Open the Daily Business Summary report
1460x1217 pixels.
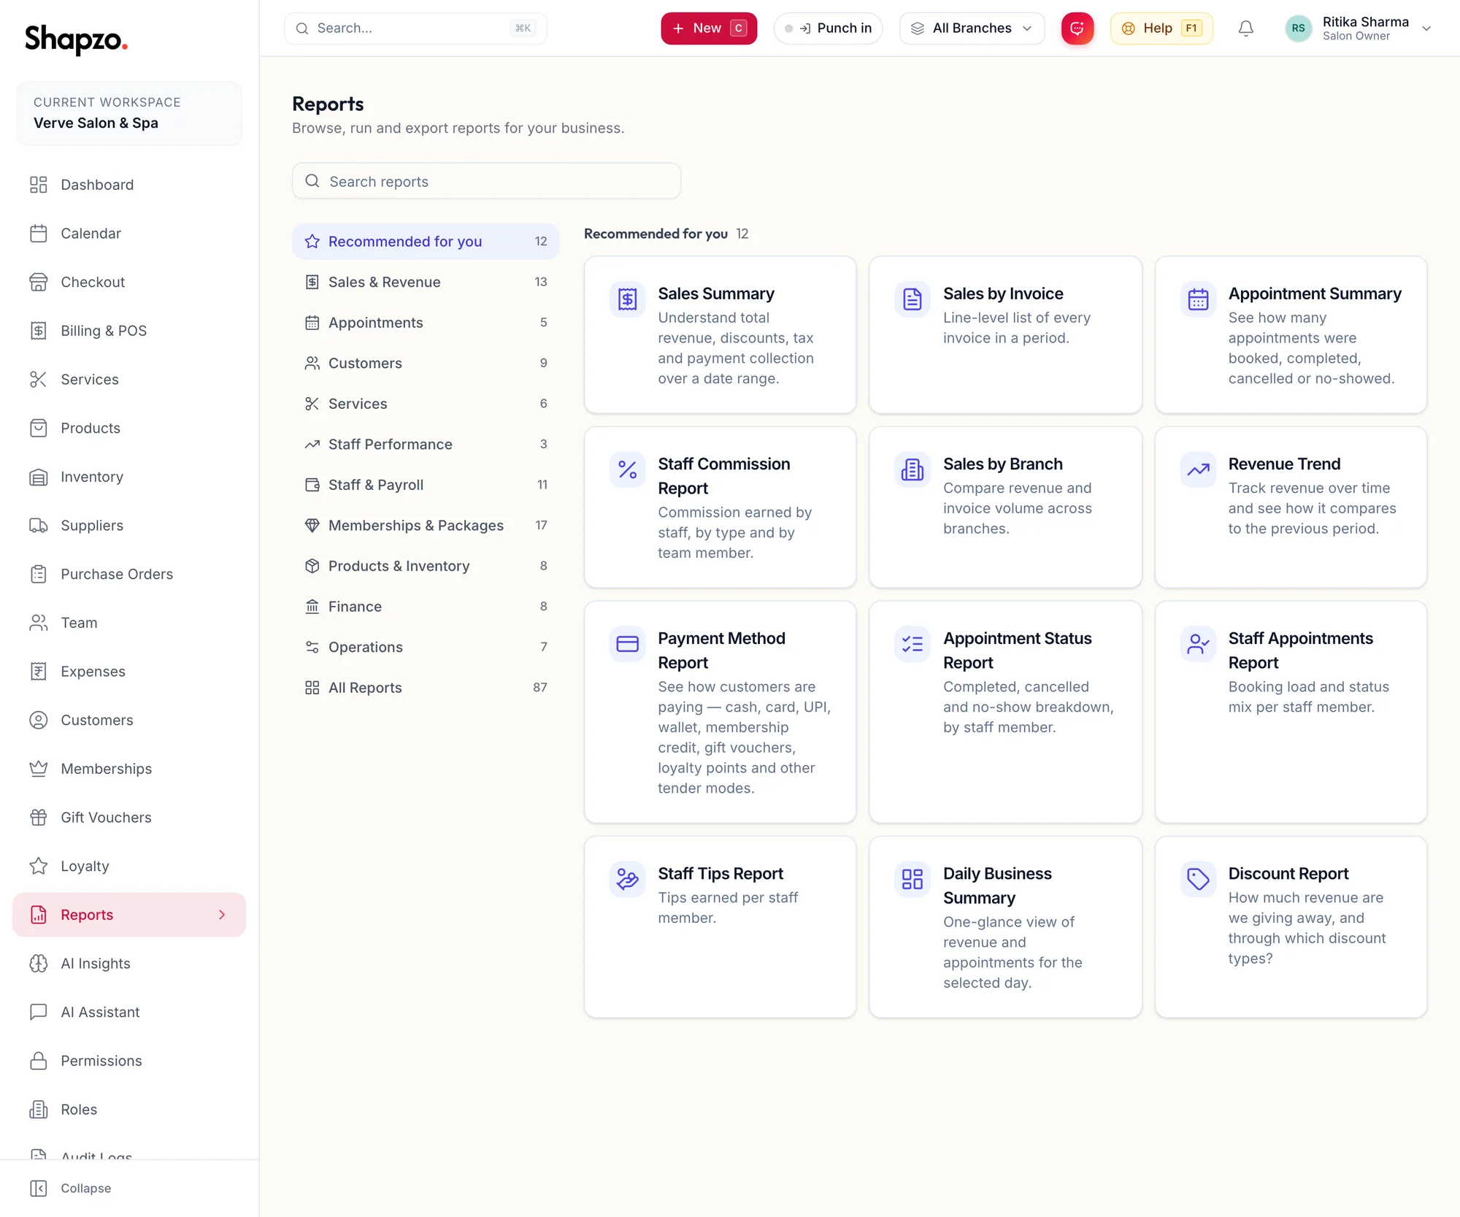pyautogui.click(x=1005, y=927)
